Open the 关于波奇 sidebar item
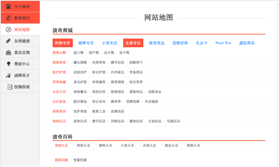This screenshot has width=279, height=167. coord(20,7)
